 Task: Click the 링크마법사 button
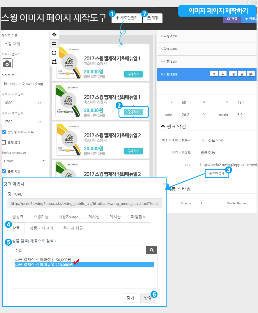(216, 173)
